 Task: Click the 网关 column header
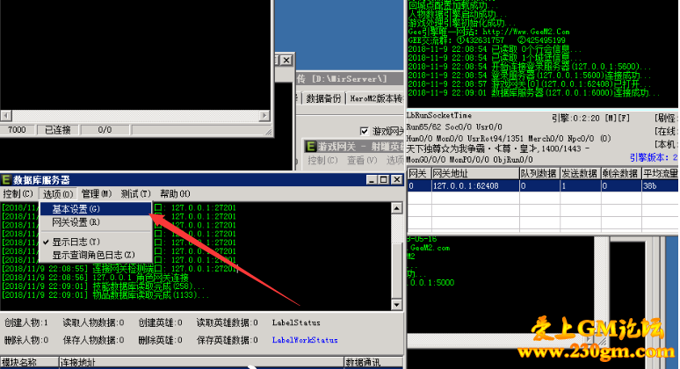[x=419, y=173]
